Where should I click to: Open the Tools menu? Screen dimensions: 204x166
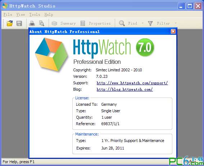click(35, 15)
